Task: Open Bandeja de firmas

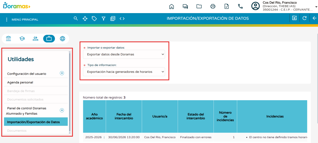Action: coord(21,91)
